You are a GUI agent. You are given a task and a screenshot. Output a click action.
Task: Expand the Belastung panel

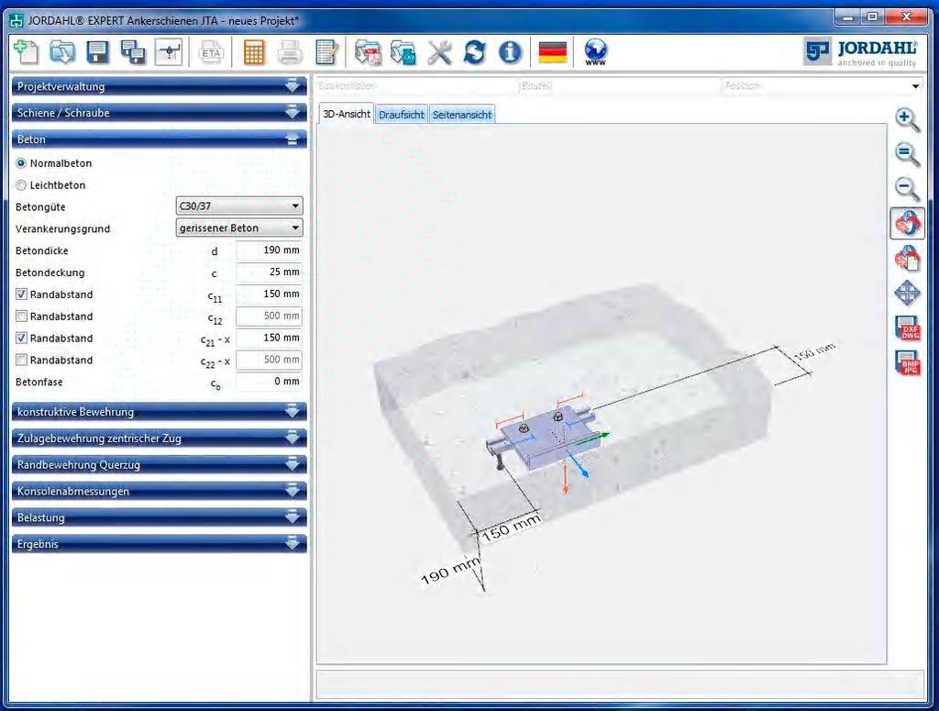(160, 517)
